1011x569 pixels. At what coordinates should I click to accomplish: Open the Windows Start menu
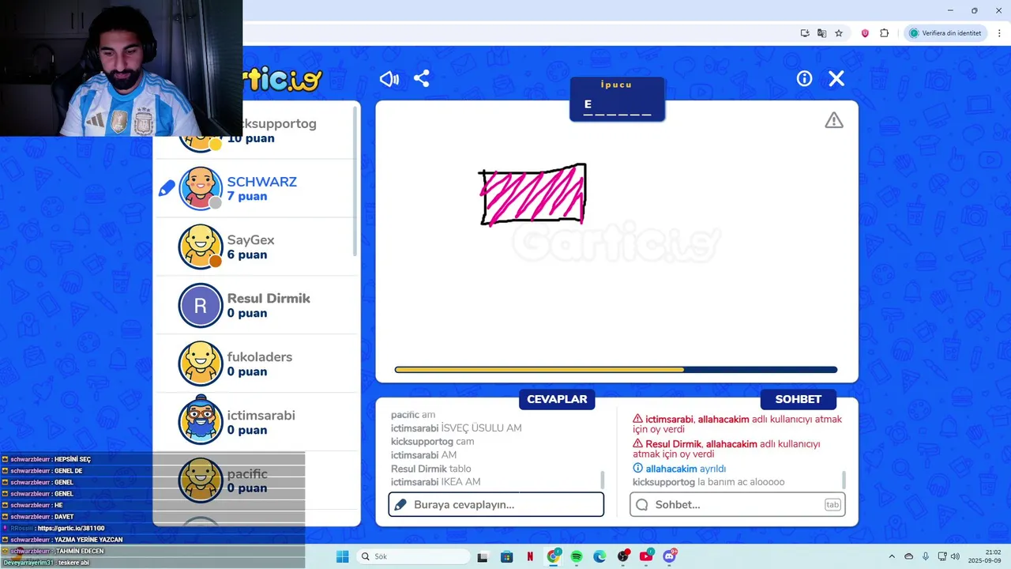[342, 556]
